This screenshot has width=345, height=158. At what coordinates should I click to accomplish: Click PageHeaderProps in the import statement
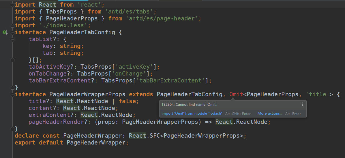click(72, 19)
